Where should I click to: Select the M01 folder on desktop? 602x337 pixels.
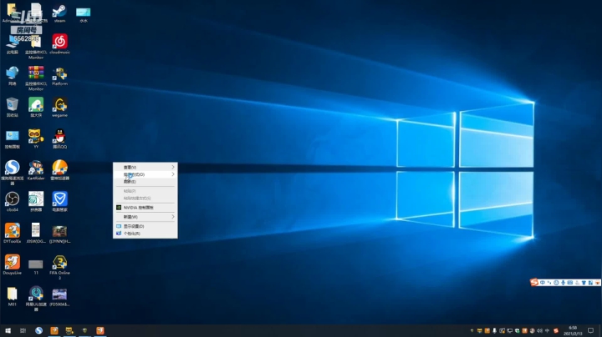(x=13, y=296)
